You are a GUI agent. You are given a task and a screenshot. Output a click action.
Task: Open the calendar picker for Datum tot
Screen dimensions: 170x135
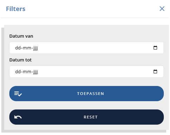(x=155, y=71)
